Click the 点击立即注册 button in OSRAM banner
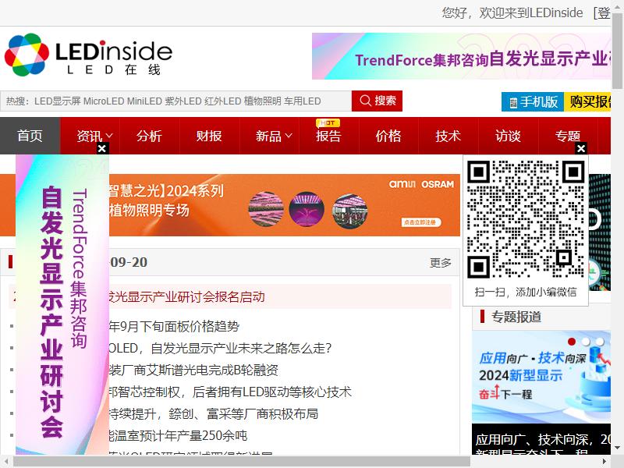 pyautogui.click(x=421, y=222)
